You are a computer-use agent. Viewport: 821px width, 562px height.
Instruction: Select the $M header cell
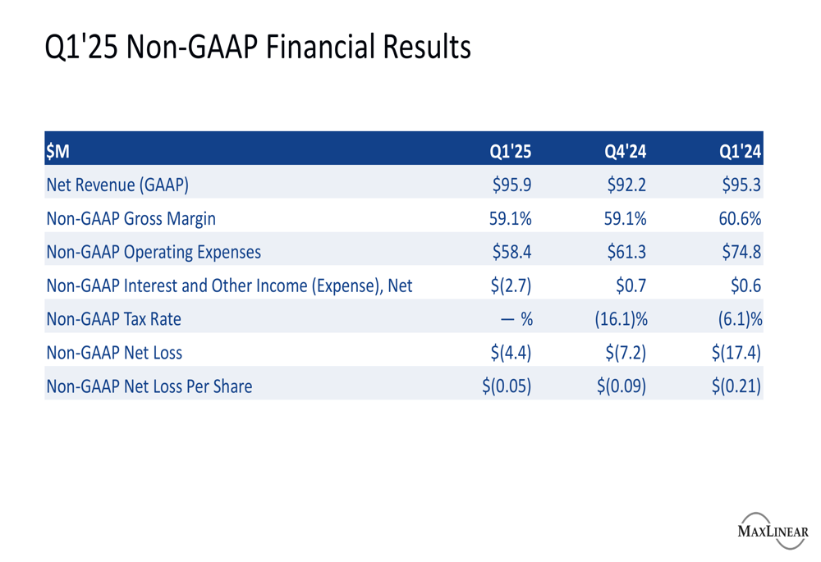57,151
